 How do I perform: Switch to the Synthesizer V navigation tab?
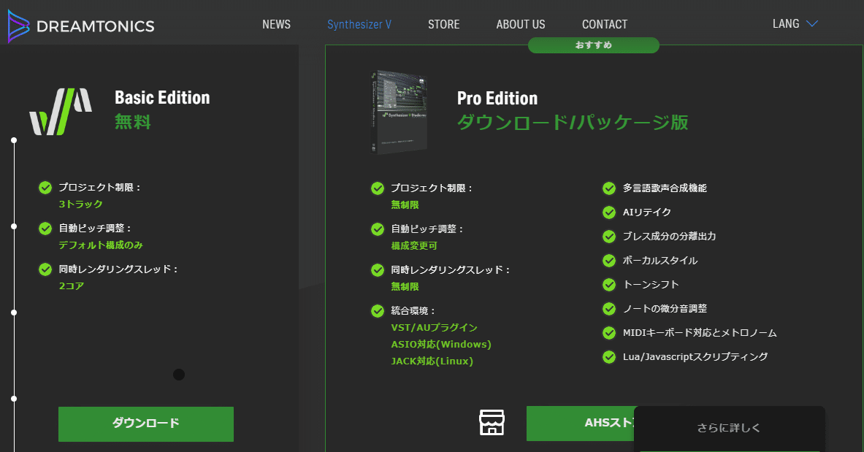pos(359,23)
